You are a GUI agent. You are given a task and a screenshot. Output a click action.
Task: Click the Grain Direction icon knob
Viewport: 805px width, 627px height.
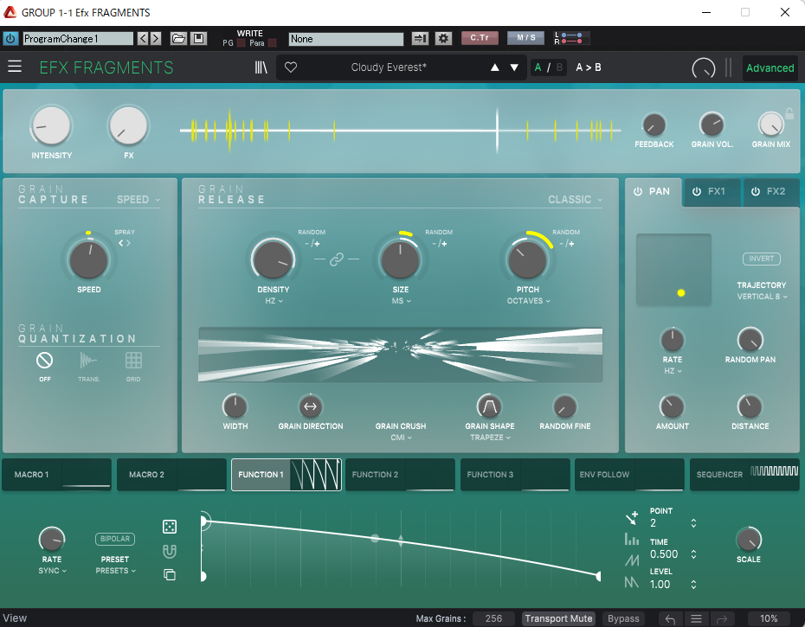pyautogui.click(x=311, y=406)
